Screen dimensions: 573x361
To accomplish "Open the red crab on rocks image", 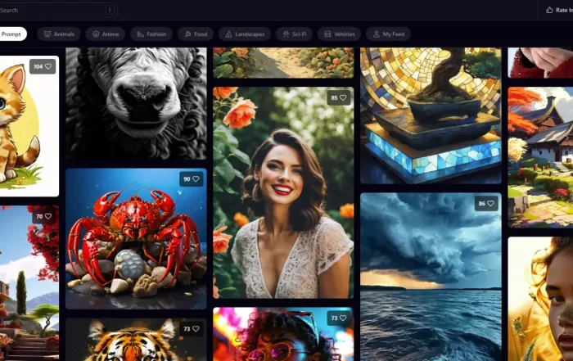I will pos(136,238).
